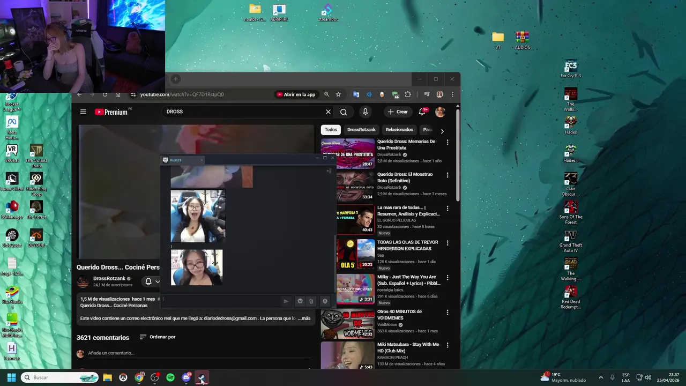This screenshot has width=686, height=386.
Task: Open the VRChat desktop icon
Action: [12, 154]
